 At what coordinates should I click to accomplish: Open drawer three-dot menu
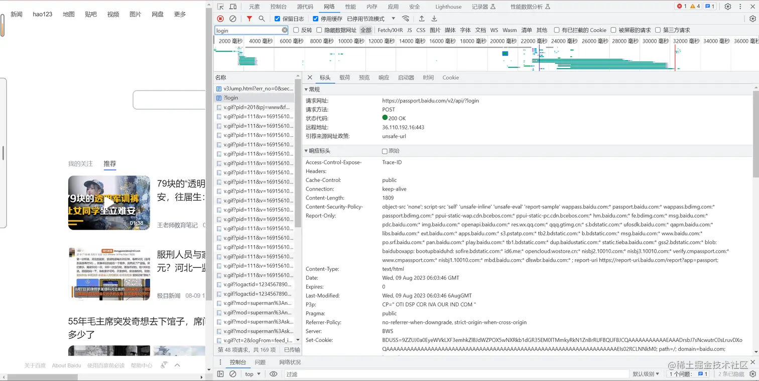(x=220, y=362)
